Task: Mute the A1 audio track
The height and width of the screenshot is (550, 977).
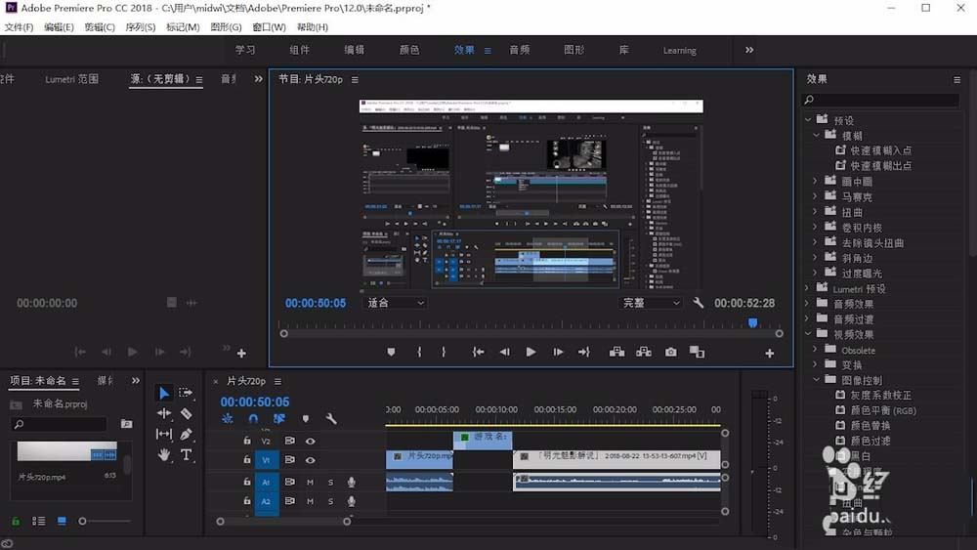Action: click(310, 483)
